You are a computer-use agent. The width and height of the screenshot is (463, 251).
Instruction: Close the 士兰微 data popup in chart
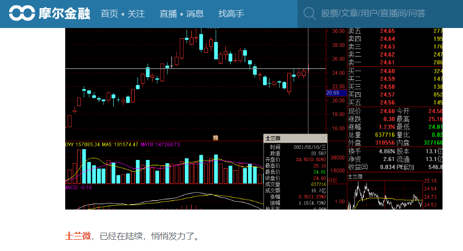(323, 138)
